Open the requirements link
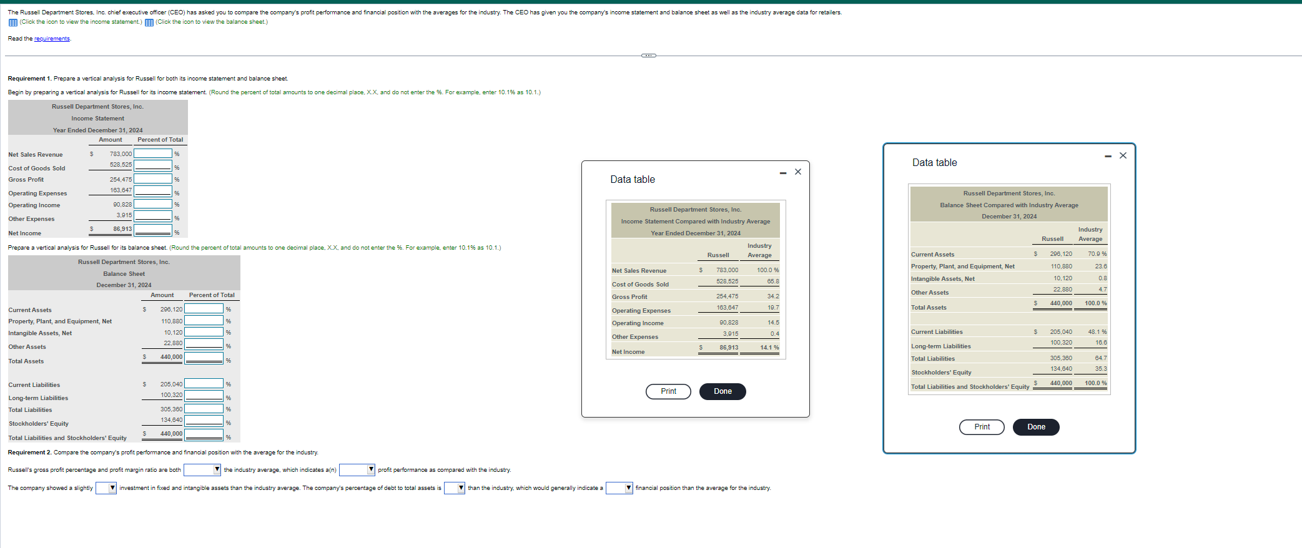Viewport: 1302px width, 548px height. [x=52, y=39]
